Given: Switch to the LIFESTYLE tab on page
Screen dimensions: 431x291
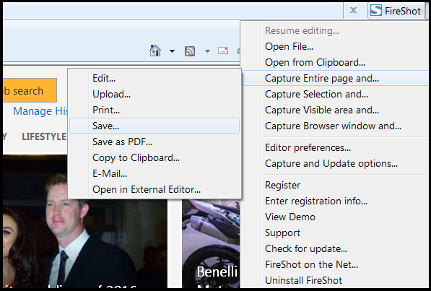Looking at the screenshot, I should click(44, 136).
